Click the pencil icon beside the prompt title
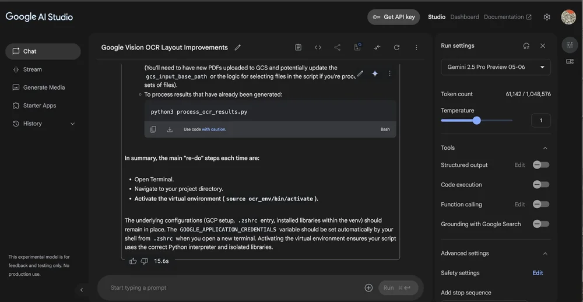This screenshot has height=302, width=583. coord(238,47)
